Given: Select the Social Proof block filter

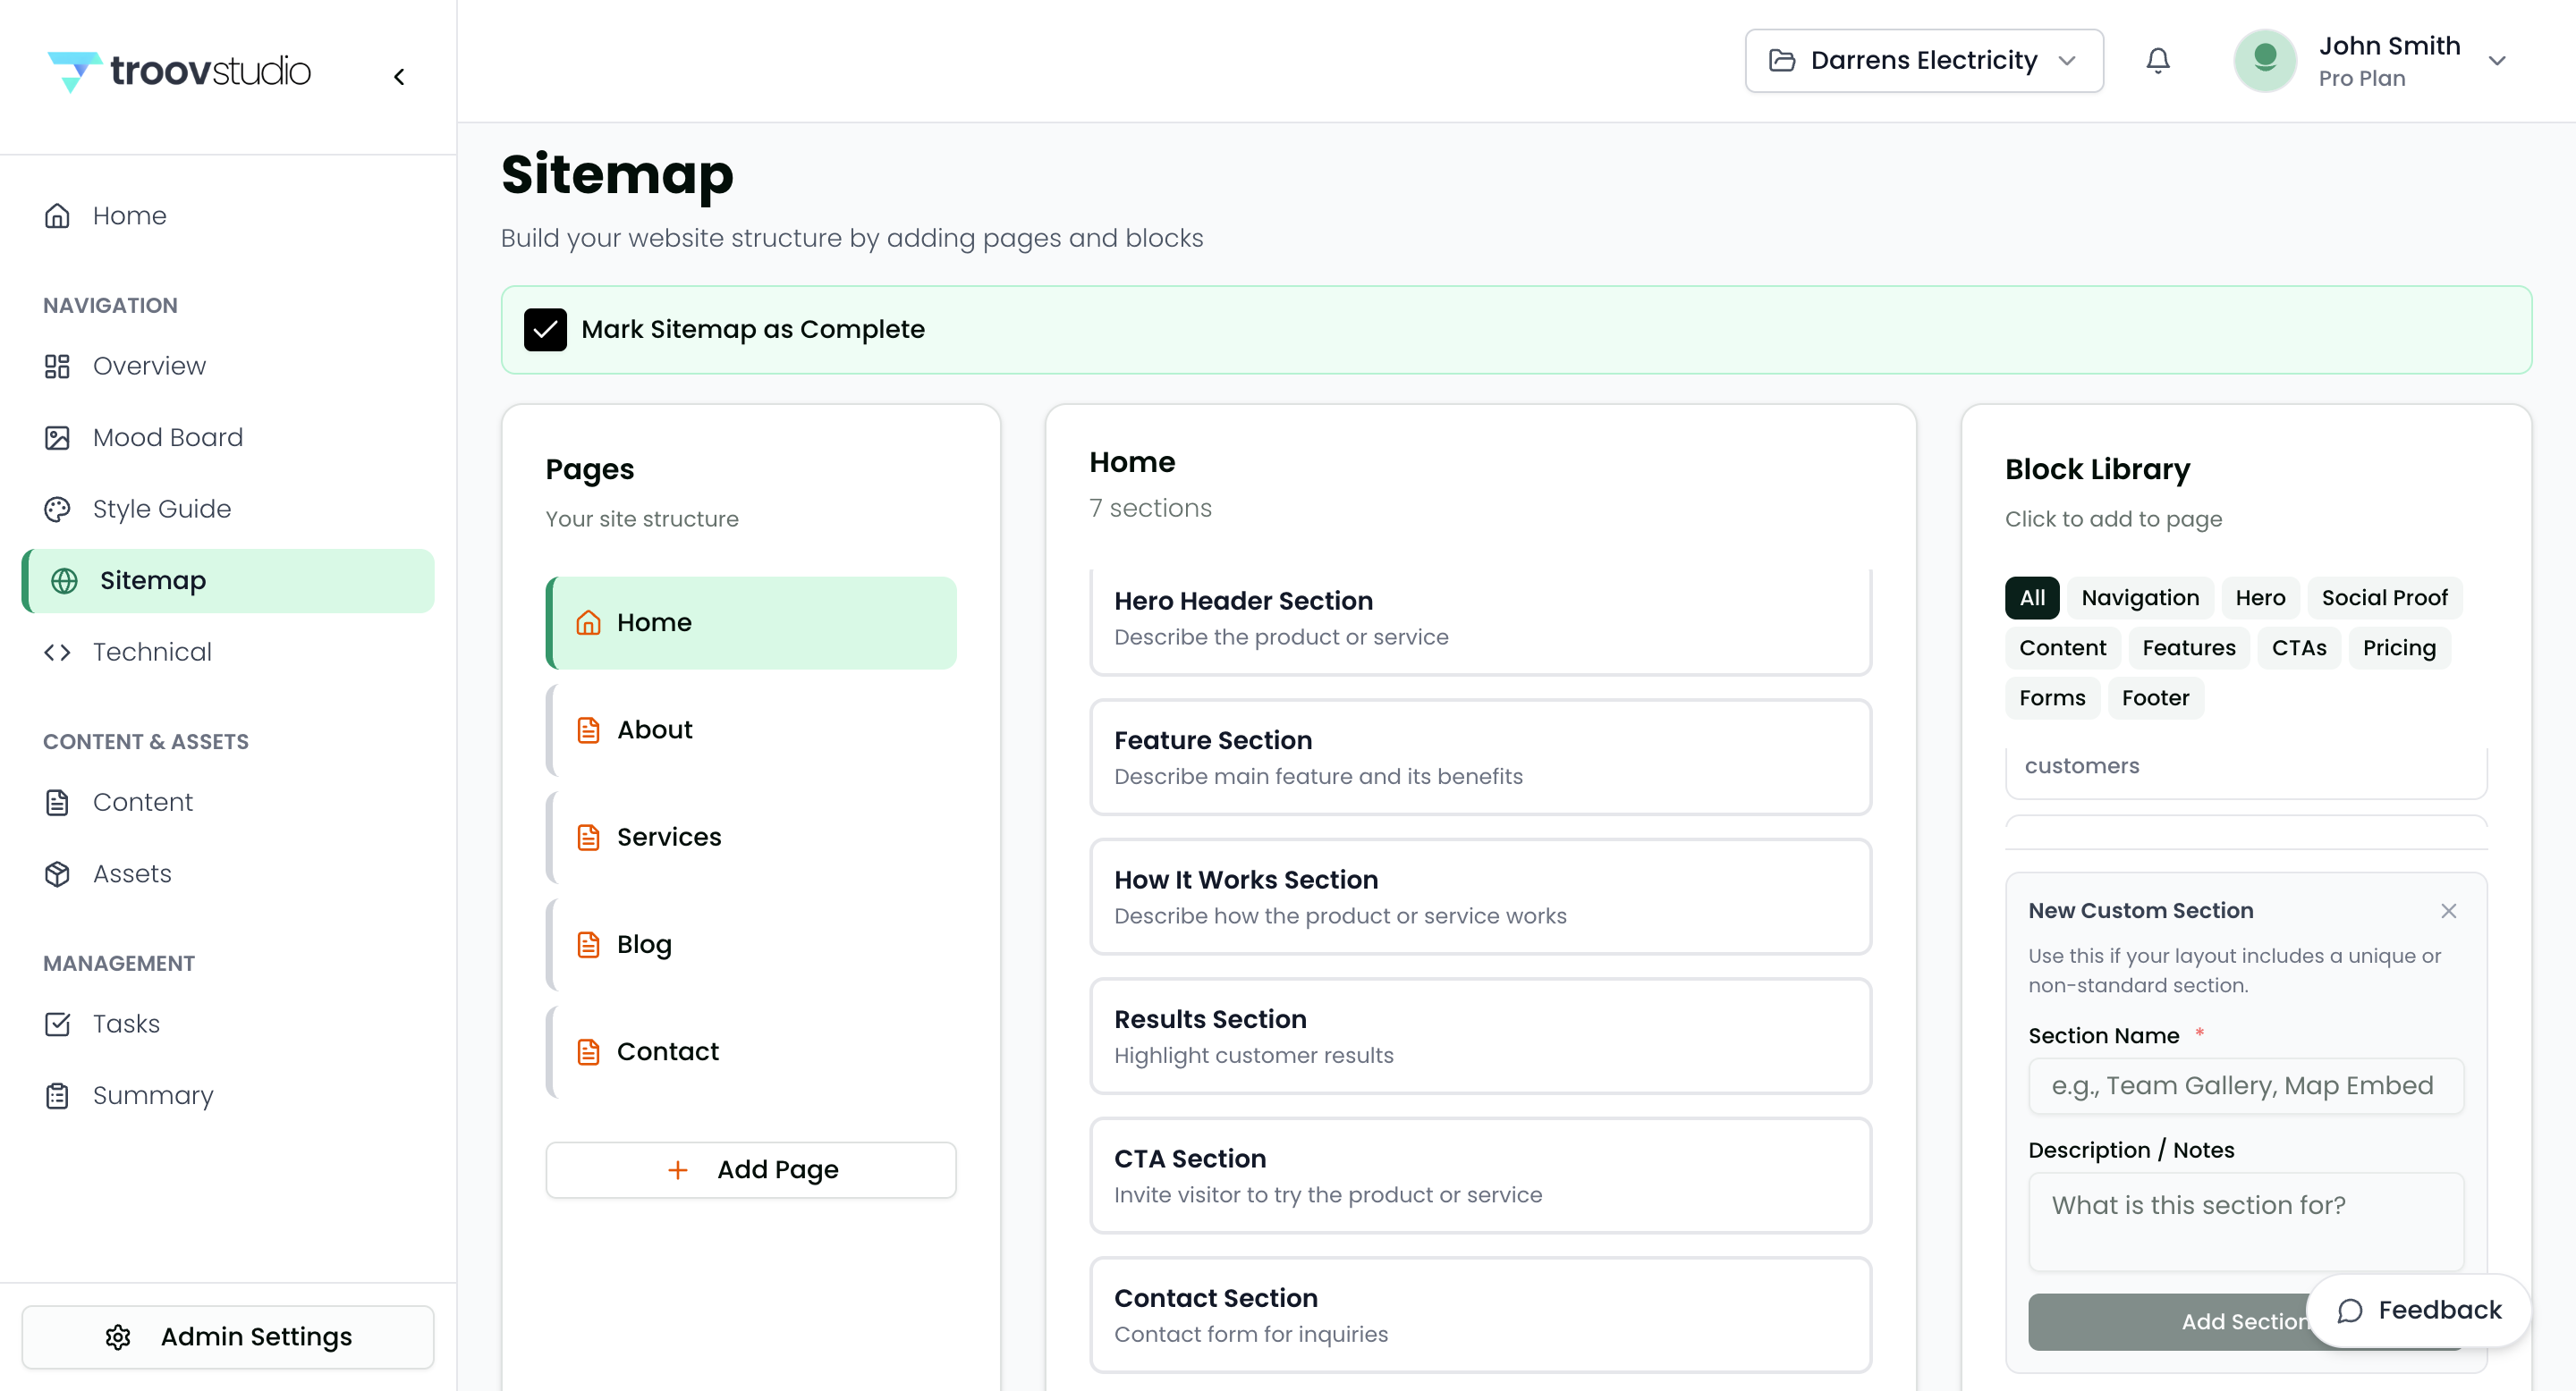Looking at the screenshot, I should click(x=2383, y=597).
